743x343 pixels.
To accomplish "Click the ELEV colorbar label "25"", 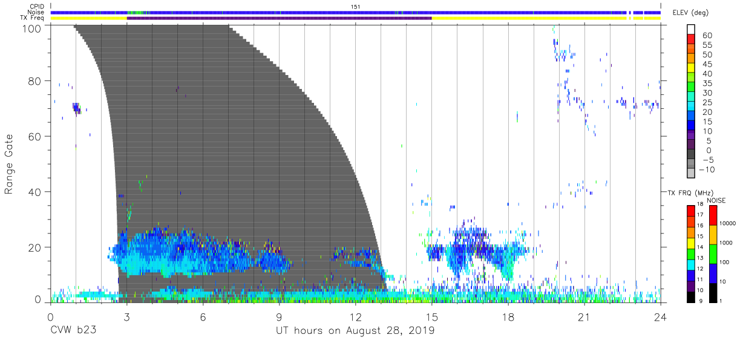I will pyautogui.click(x=707, y=103).
